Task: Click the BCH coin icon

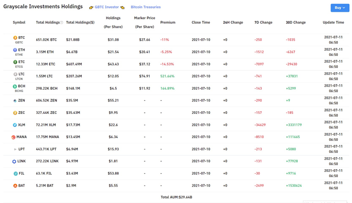Action: 15,86
